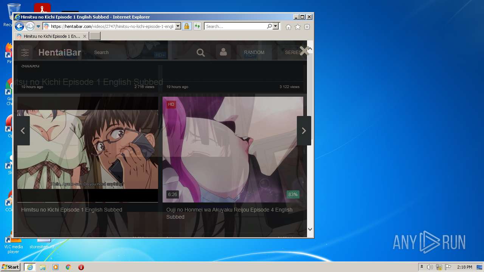
Task: Click the 3 122 views text
Action: 290,87
